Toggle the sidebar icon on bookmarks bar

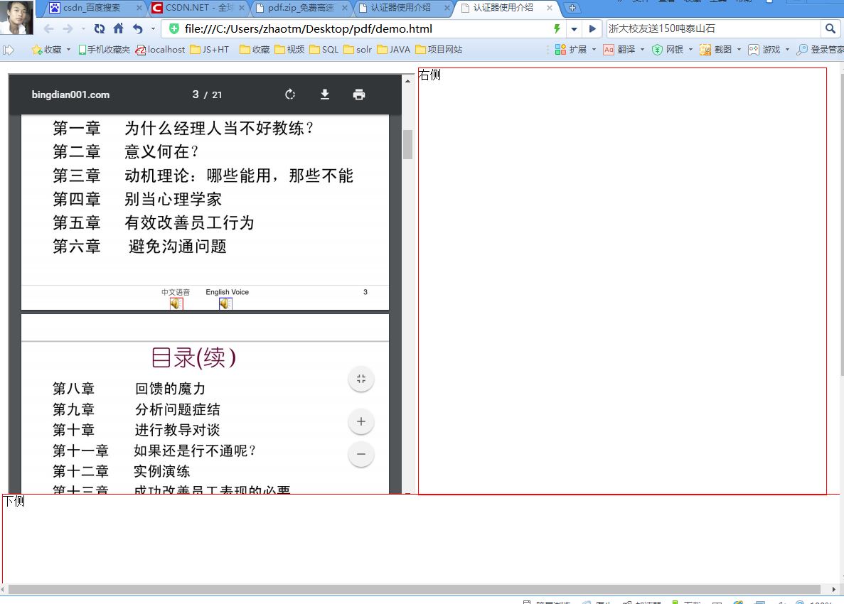point(9,50)
